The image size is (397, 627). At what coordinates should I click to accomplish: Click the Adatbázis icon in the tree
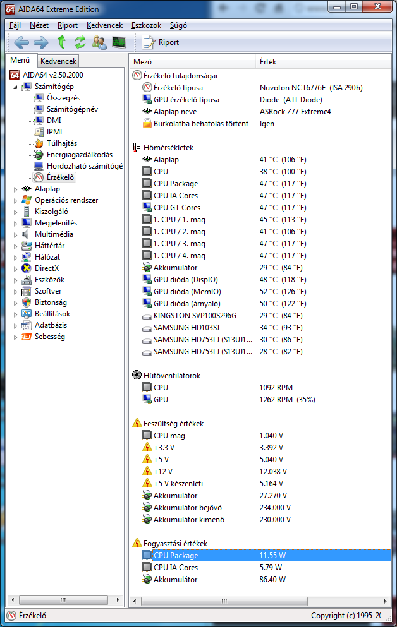(27, 325)
